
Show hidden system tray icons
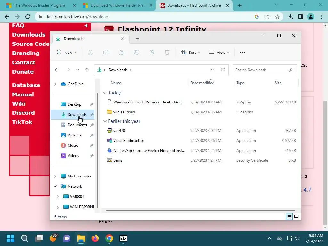[269, 238]
